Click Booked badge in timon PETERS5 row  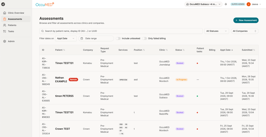tap(180, 96)
